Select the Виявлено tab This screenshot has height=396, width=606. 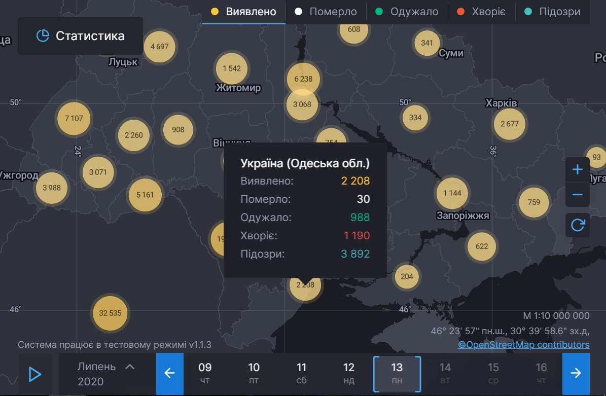[244, 12]
